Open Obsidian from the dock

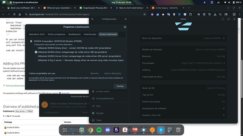[x=116, y=130]
